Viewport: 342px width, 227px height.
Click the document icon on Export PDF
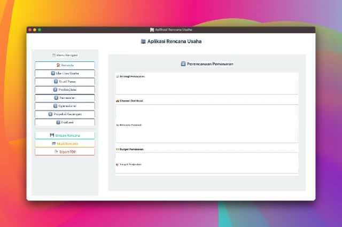[x=56, y=152]
